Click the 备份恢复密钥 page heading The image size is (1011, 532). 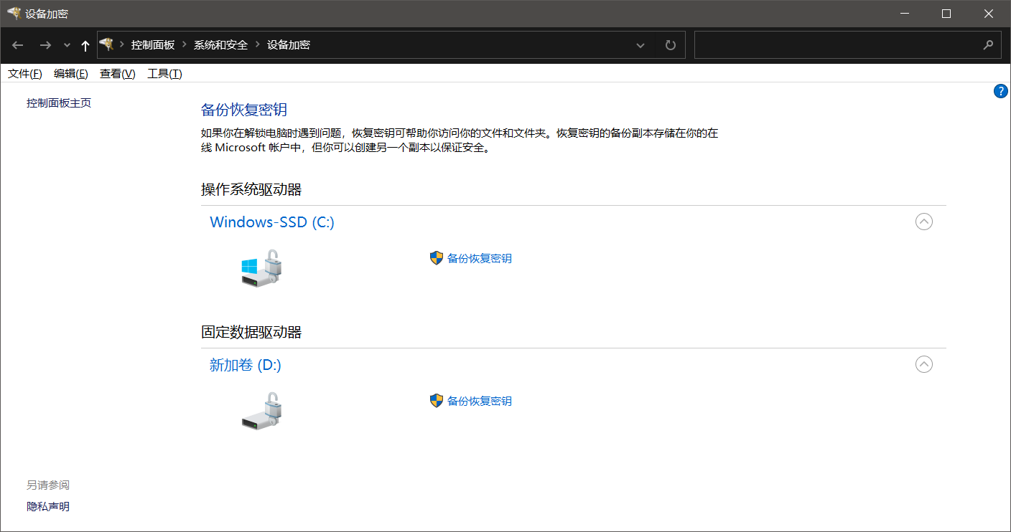(x=244, y=110)
